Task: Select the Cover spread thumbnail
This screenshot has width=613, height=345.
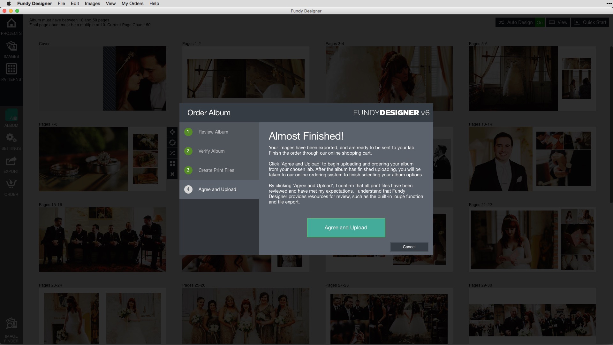Action: [x=102, y=79]
